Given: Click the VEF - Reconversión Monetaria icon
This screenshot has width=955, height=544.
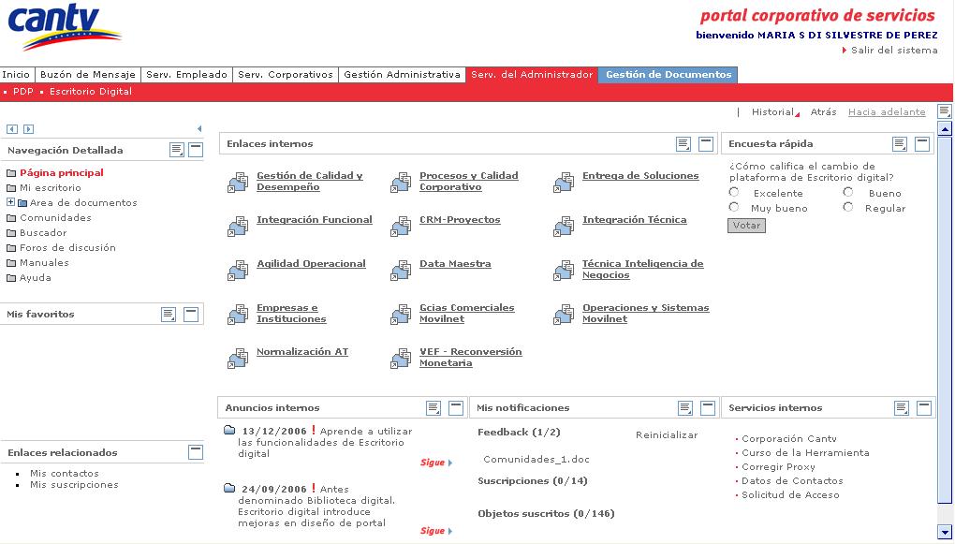Looking at the screenshot, I should [x=401, y=358].
